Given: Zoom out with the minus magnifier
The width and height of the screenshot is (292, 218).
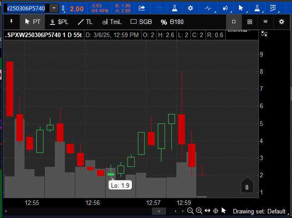Looking at the screenshot, I should [x=190, y=211].
